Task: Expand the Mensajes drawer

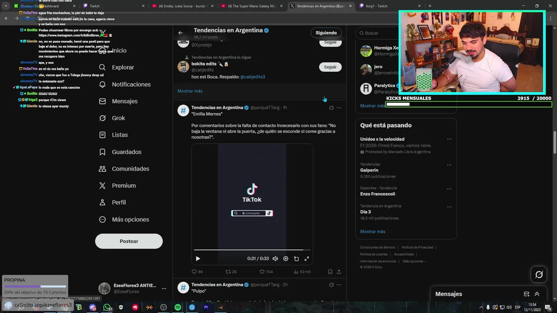Action: pyautogui.click(x=537, y=294)
